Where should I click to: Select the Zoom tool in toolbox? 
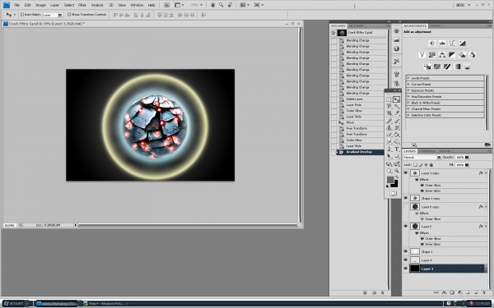[396, 171]
